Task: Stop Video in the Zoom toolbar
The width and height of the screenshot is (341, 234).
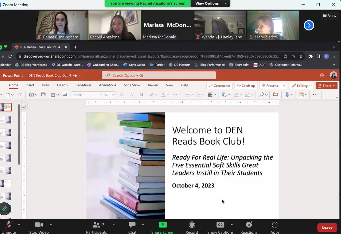Action: [x=39, y=227]
